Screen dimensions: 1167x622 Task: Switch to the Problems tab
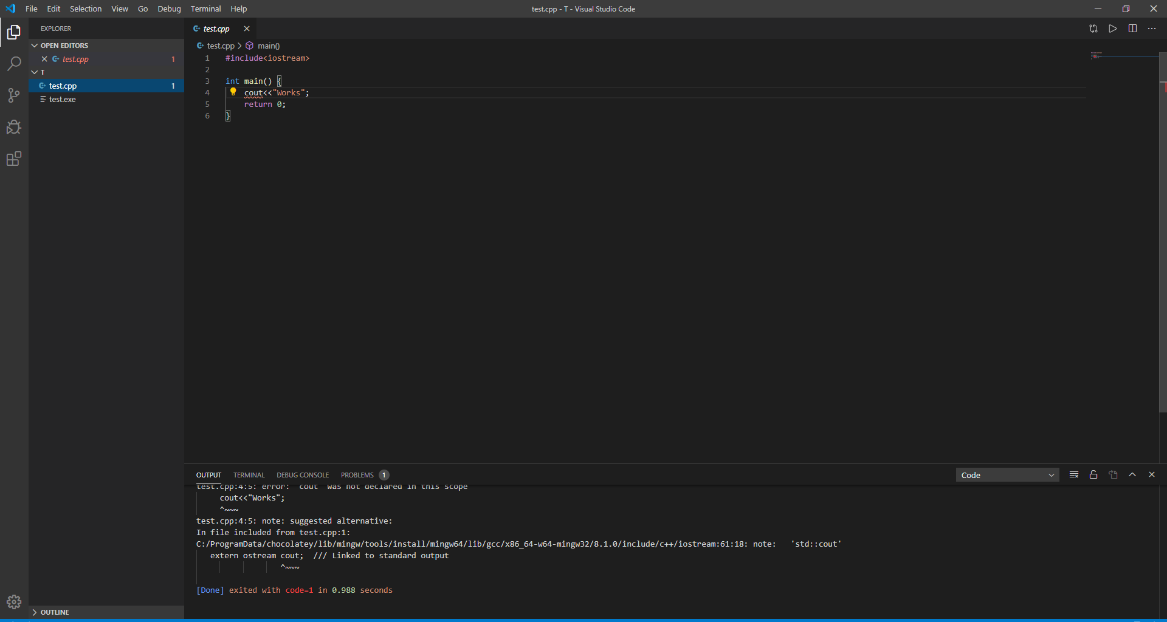tap(356, 474)
